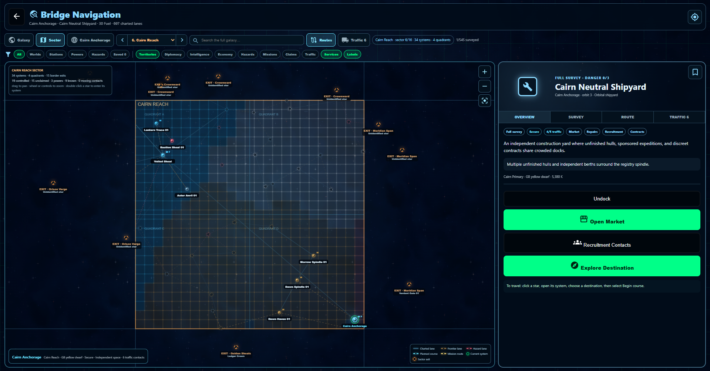Click the Repairs service tag
710x371 pixels.
pos(592,132)
